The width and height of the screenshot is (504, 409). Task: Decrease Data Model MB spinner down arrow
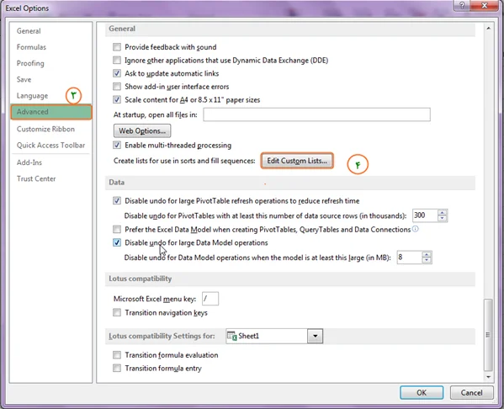coord(427,260)
